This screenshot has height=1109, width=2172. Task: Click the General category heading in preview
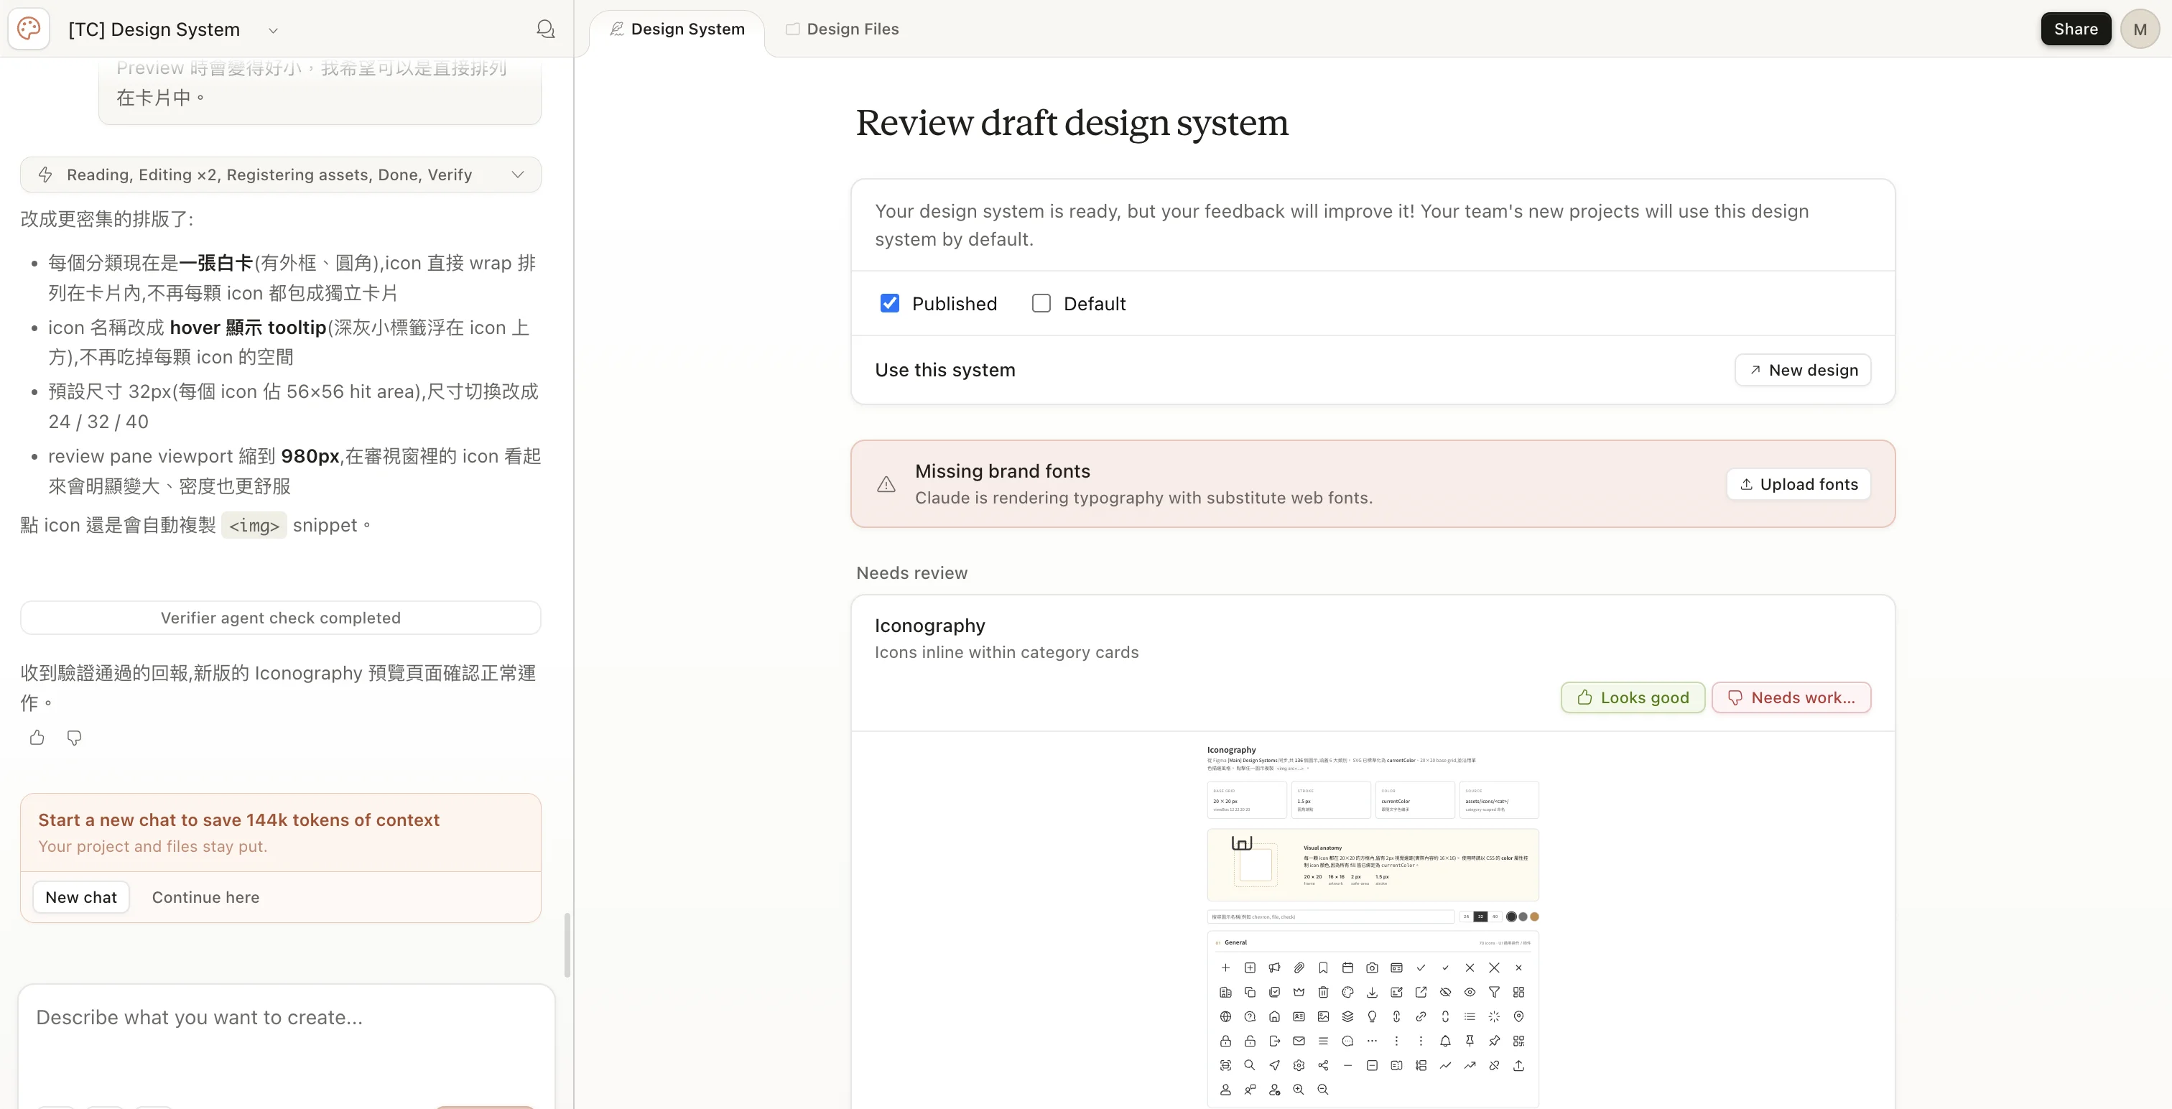[x=1235, y=942]
